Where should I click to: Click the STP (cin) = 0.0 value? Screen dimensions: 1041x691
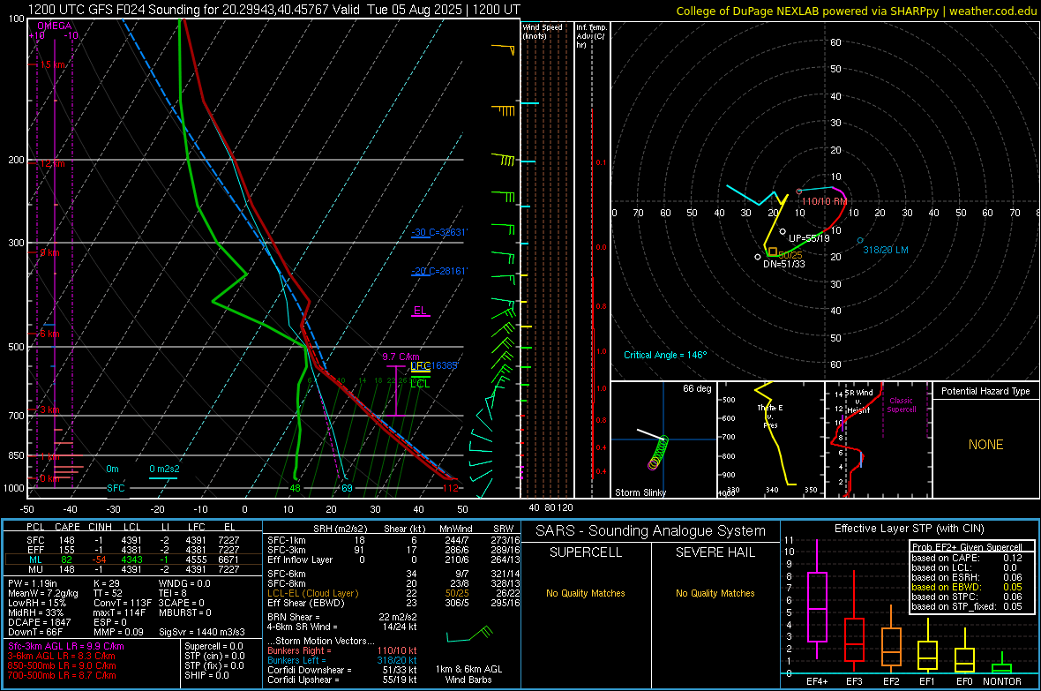coord(214,656)
